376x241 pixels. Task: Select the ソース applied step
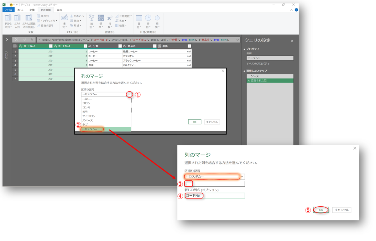tap(270, 76)
